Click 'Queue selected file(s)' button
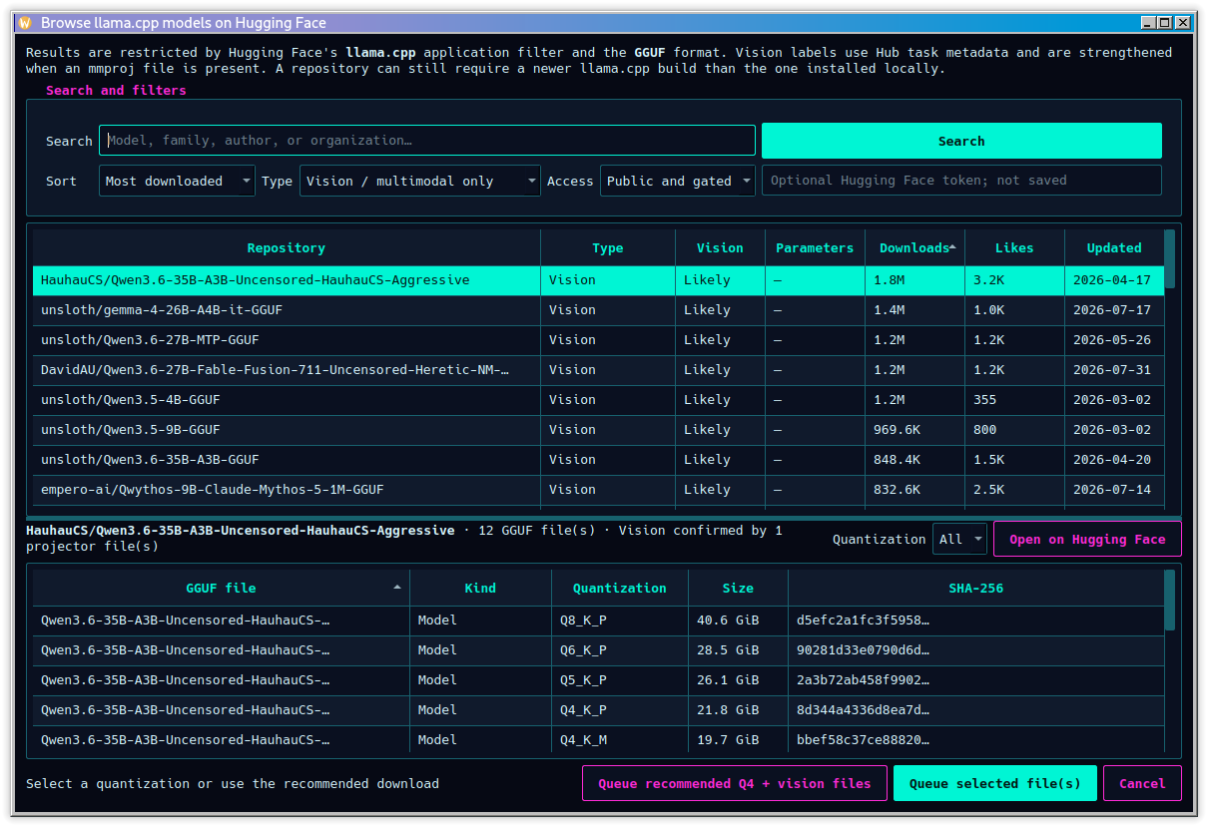 tap(994, 783)
